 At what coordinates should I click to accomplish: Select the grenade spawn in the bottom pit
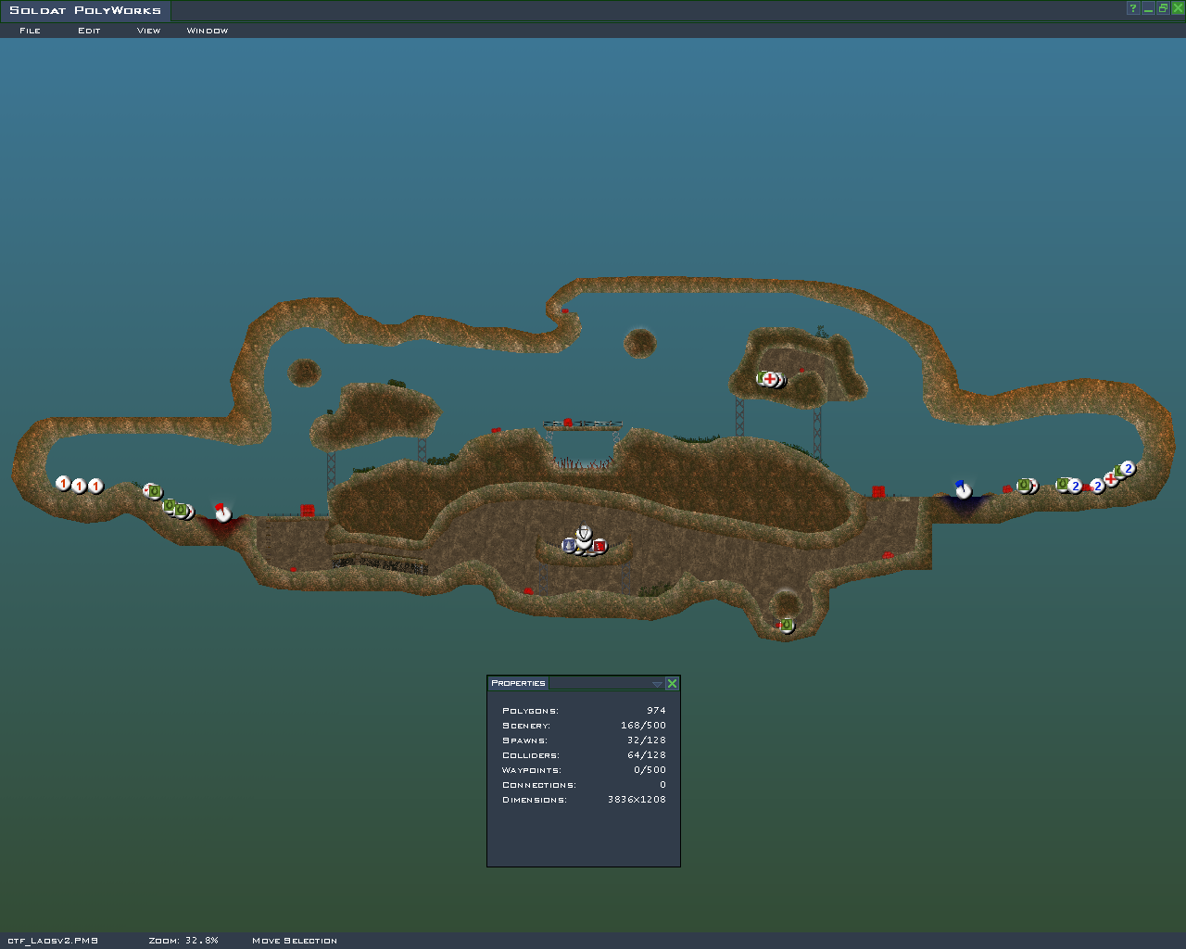pyautogui.click(x=787, y=625)
